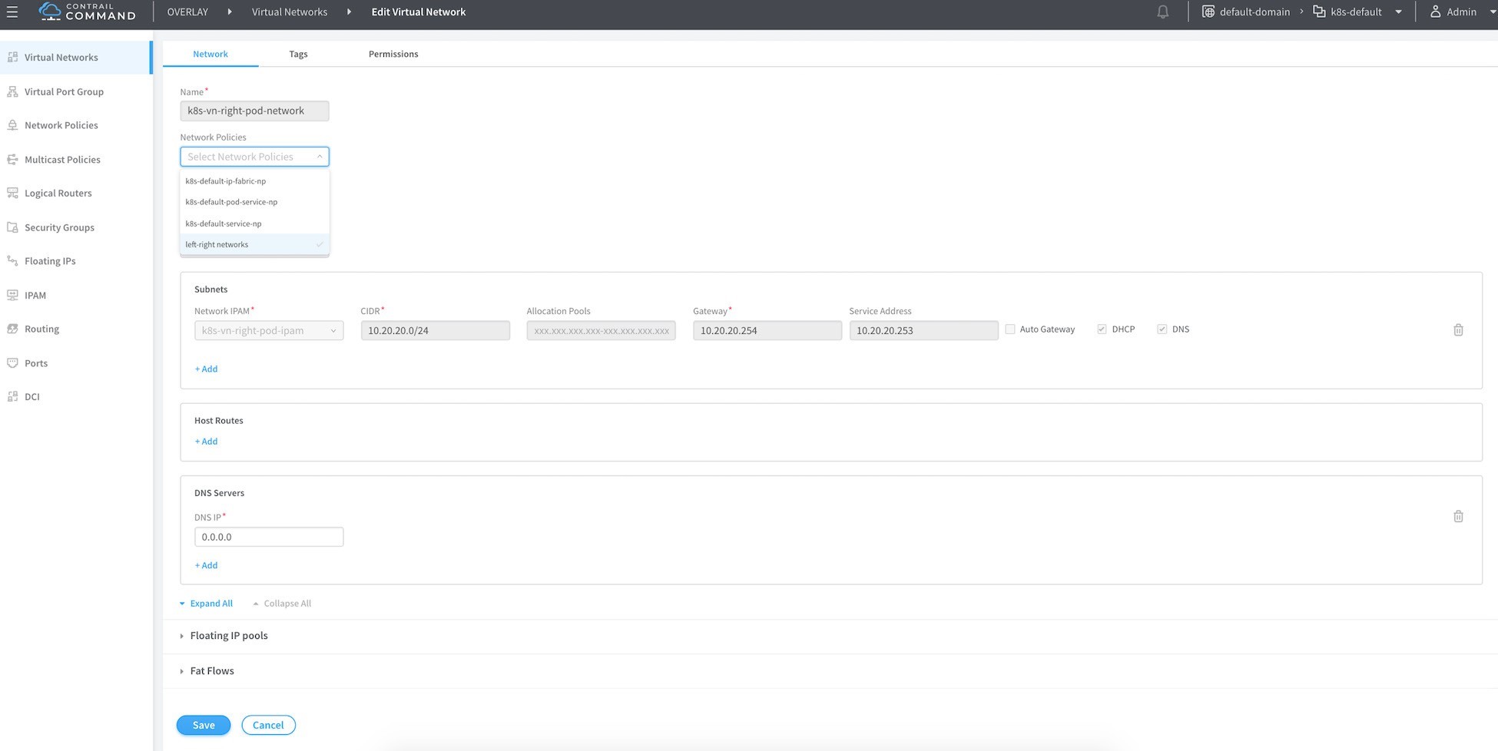Click Expand All link
Viewport: 1498px width, 751px height.
point(206,604)
